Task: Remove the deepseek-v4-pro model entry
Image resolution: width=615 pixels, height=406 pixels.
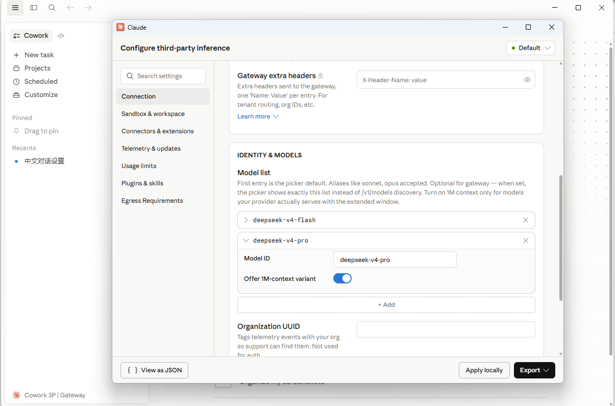Action: pos(526,241)
